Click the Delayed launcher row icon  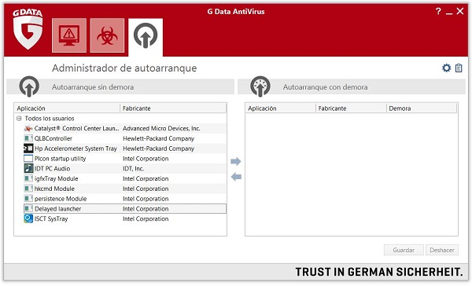[28, 208]
